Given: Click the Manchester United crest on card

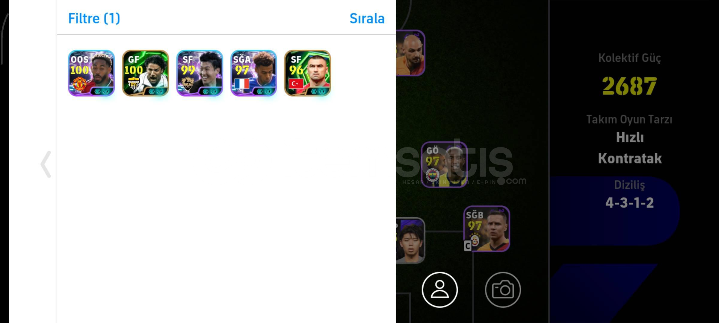Looking at the screenshot, I should (x=80, y=84).
